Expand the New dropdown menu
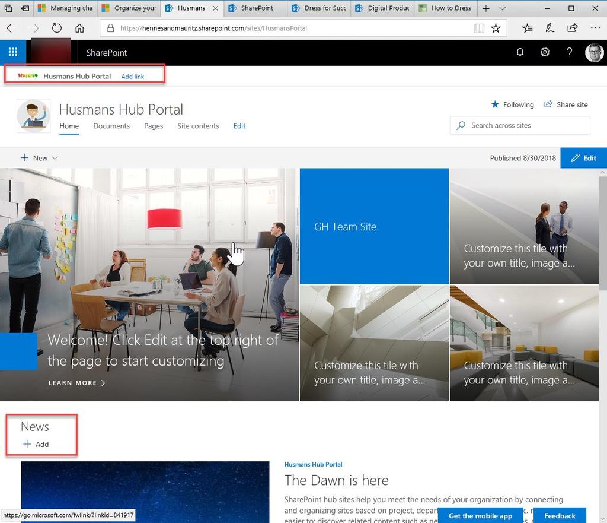Image resolution: width=607 pixels, height=523 pixels. pyautogui.click(x=39, y=158)
